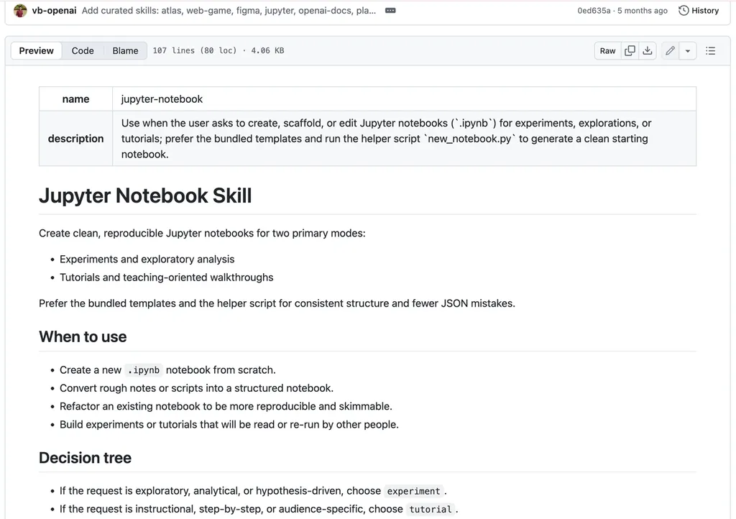
Task: Copy raw file contents icon
Action: 630,51
